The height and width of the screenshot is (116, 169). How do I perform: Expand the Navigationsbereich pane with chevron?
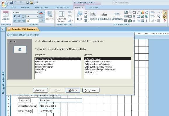pyautogui.click(x=3, y=29)
